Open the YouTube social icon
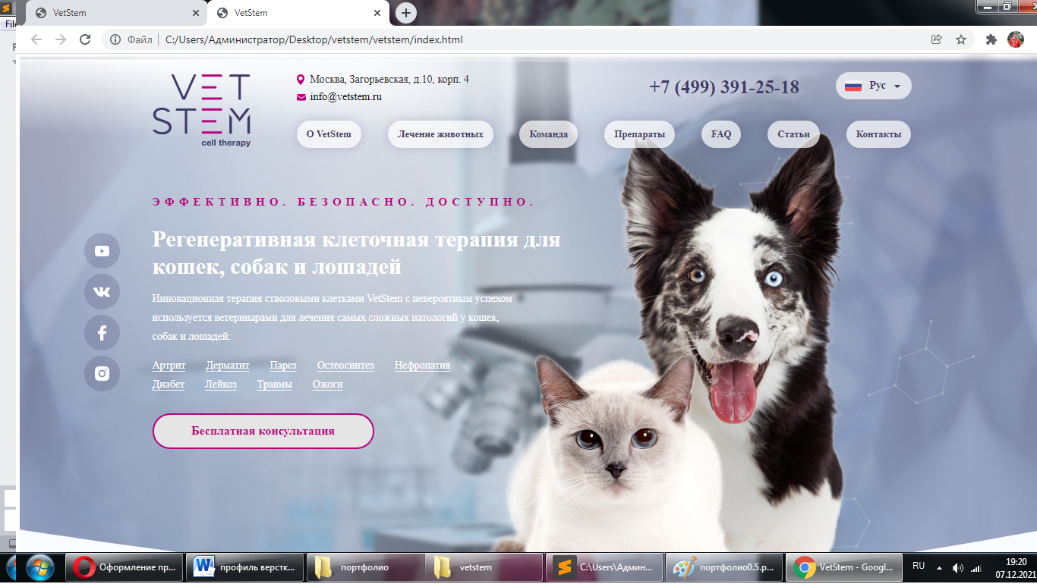 point(102,251)
